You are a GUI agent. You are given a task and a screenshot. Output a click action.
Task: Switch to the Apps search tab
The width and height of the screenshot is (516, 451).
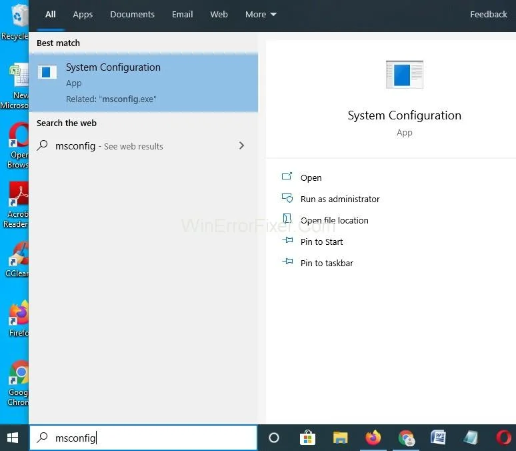click(x=83, y=14)
